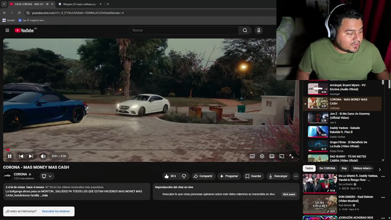
Task: Select CORONA - MAS MONEY MAS CASH playlist item
Action: [x=342, y=103]
